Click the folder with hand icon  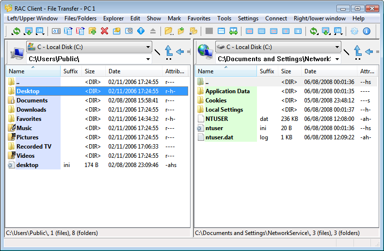click(x=116, y=31)
